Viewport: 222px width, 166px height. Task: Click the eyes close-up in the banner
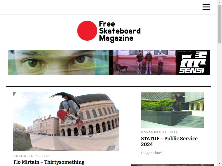pos(58,62)
